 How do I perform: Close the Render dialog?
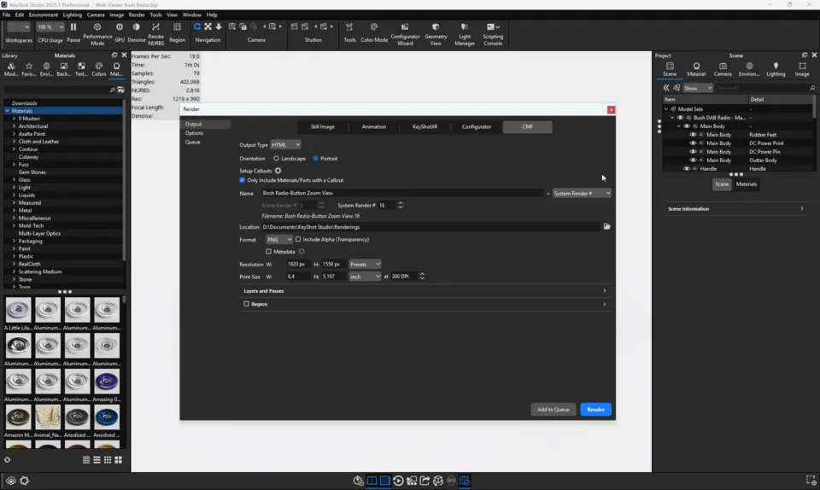click(x=611, y=110)
